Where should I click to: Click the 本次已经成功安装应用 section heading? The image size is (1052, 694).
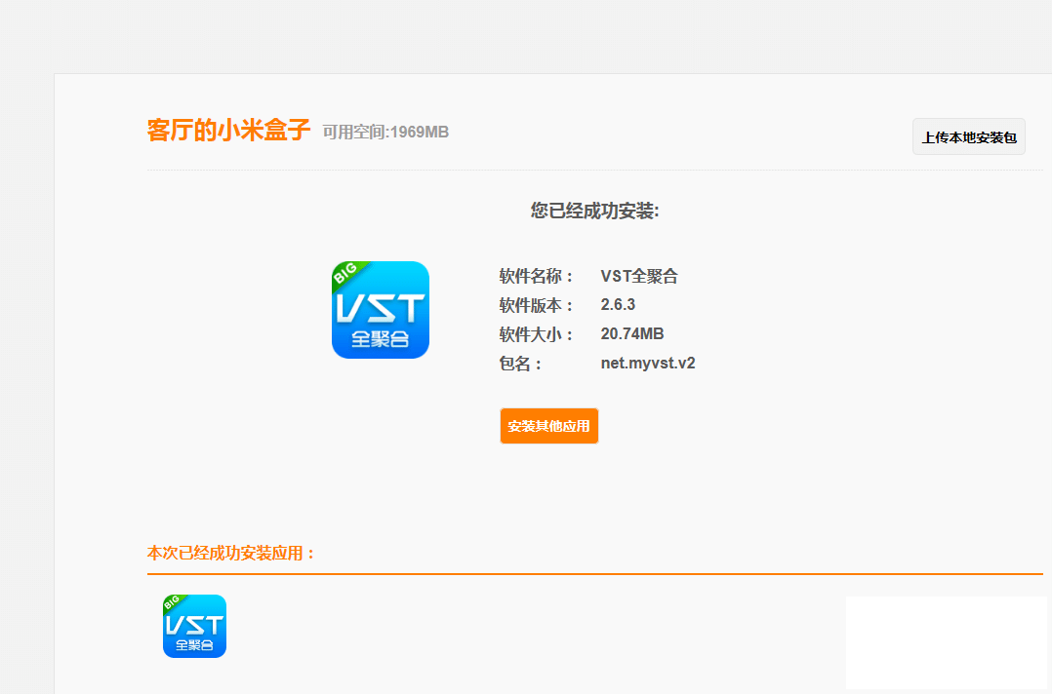click(231, 554)
